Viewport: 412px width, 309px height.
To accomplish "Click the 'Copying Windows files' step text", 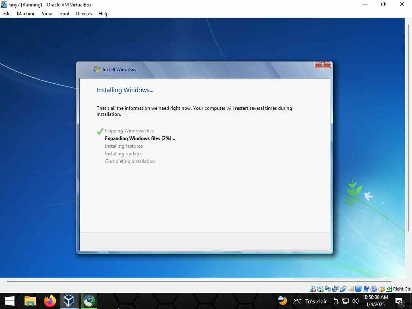I will pos(129,131).
